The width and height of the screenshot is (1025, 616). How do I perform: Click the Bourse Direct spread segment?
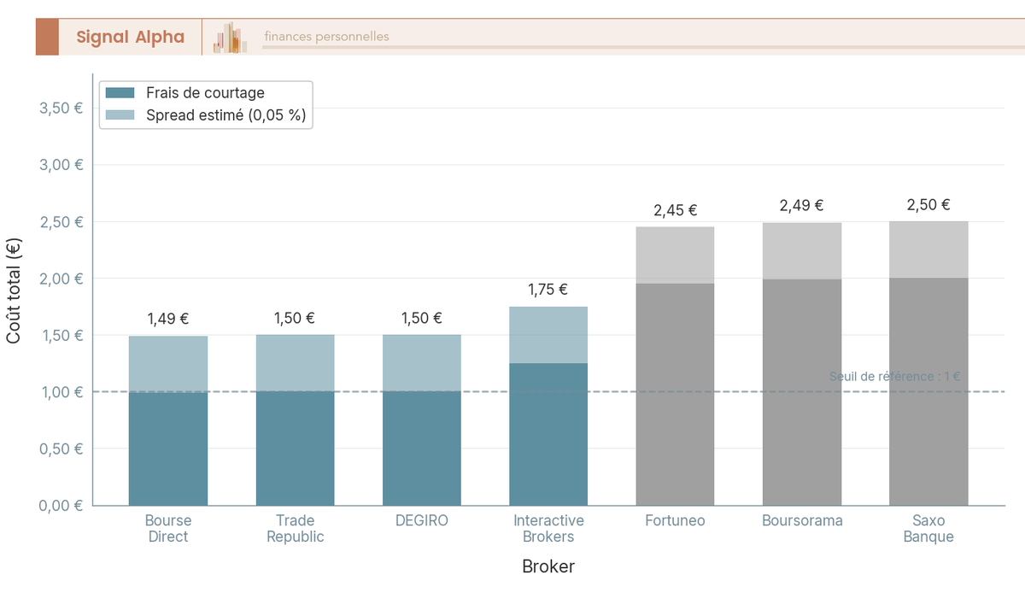pyautogui.click(x=168, y=364)
